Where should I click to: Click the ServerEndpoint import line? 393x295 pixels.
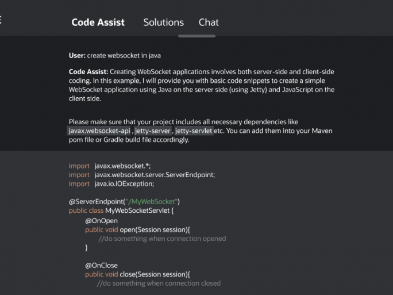click(142, 175)
